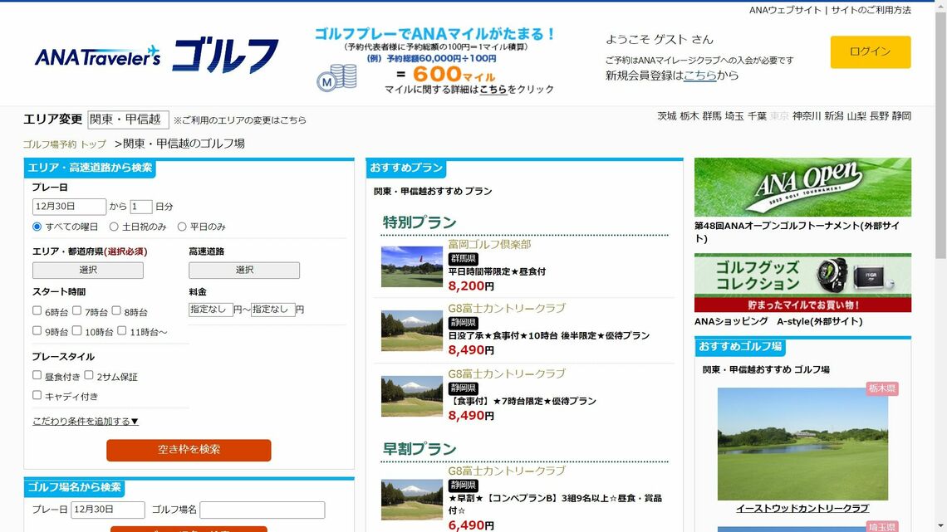Click the ログイン button
Viewport: 947px width, 532px height.
tap(870, 51)
